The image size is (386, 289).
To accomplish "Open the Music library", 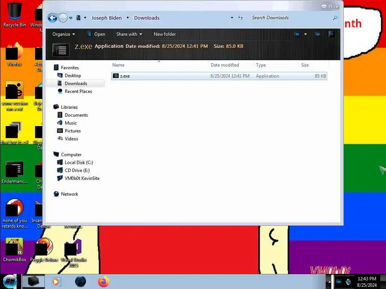I will 71,123.
